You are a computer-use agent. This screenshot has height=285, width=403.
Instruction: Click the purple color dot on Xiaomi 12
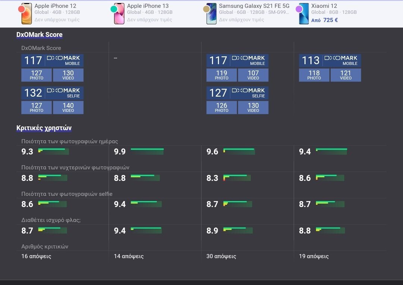tap(299, 9)
